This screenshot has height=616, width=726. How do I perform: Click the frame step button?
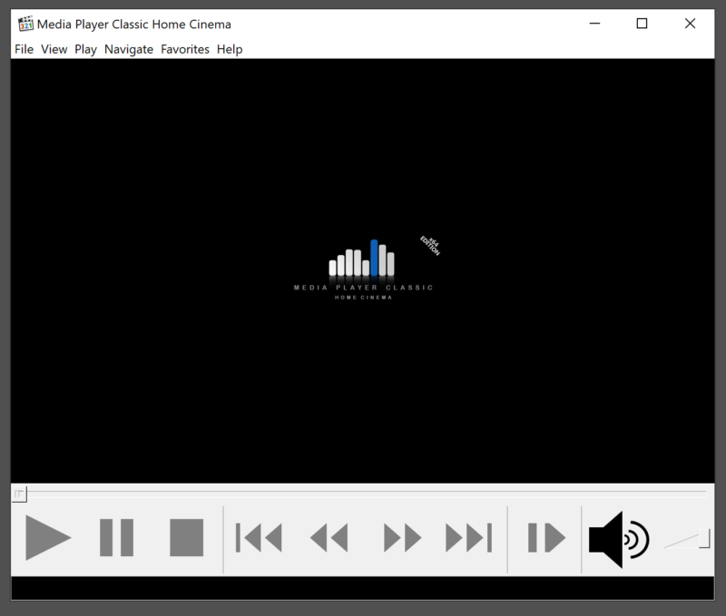pos(546,538)
